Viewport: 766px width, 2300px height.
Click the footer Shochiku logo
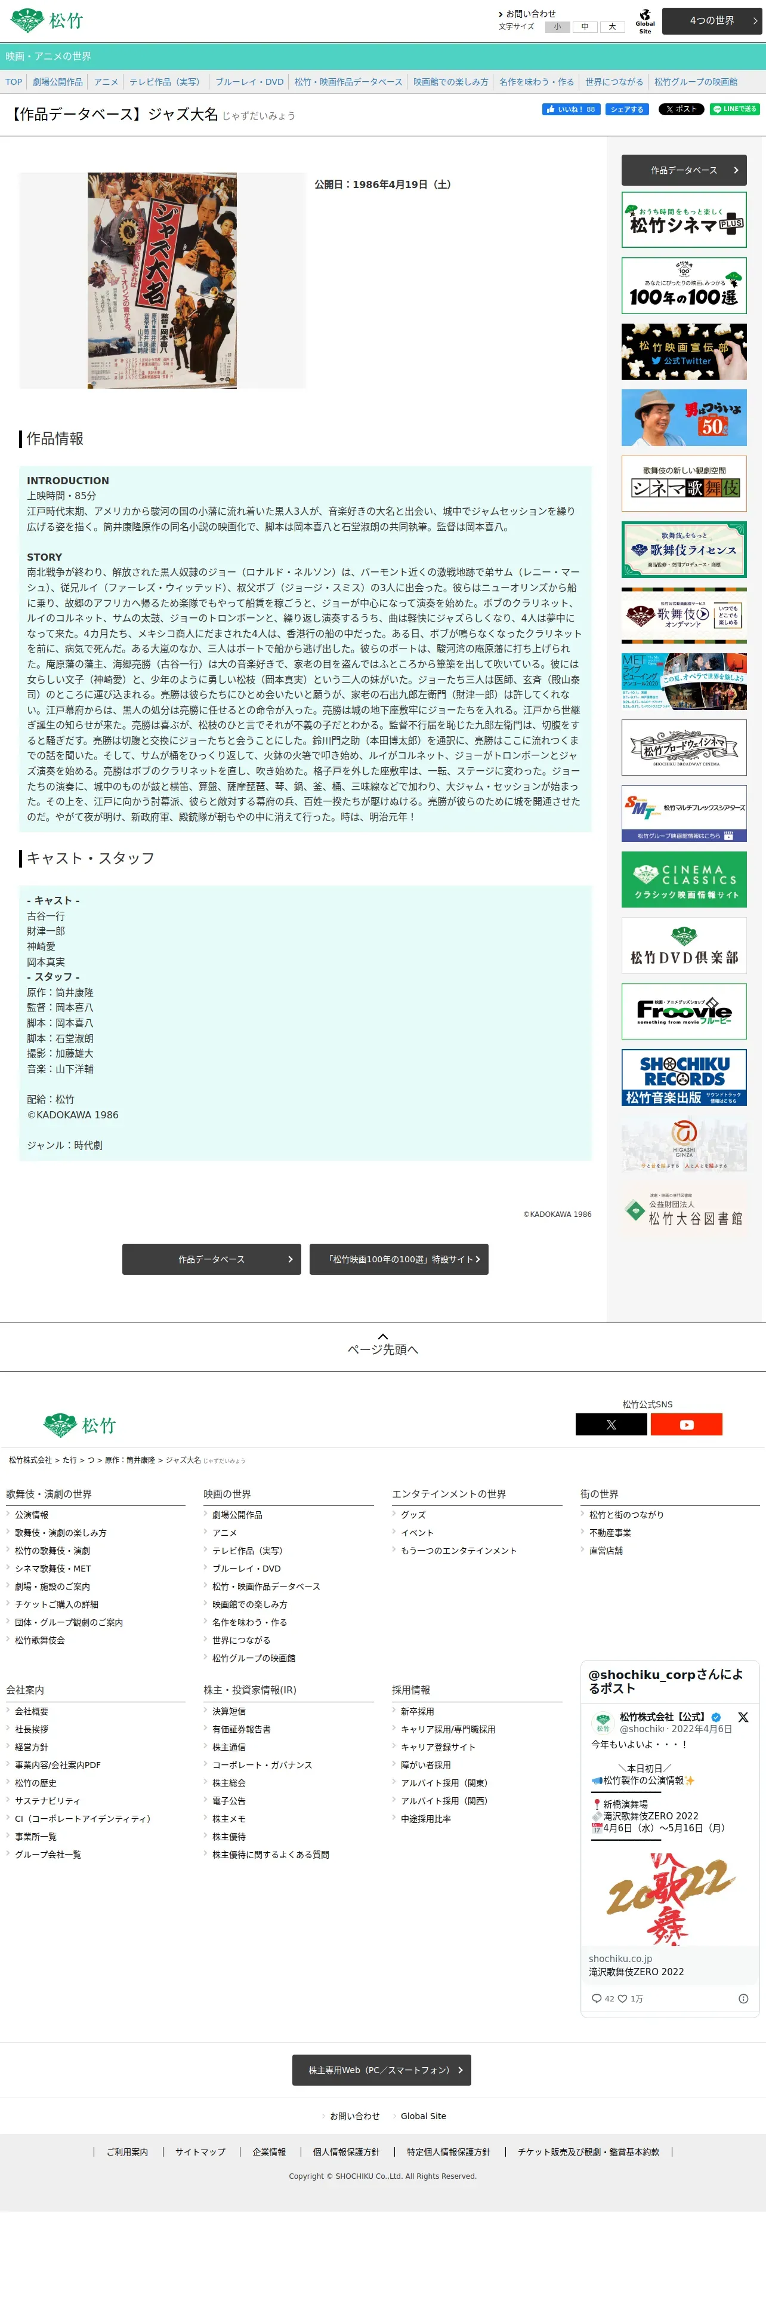coord(79,1425)
